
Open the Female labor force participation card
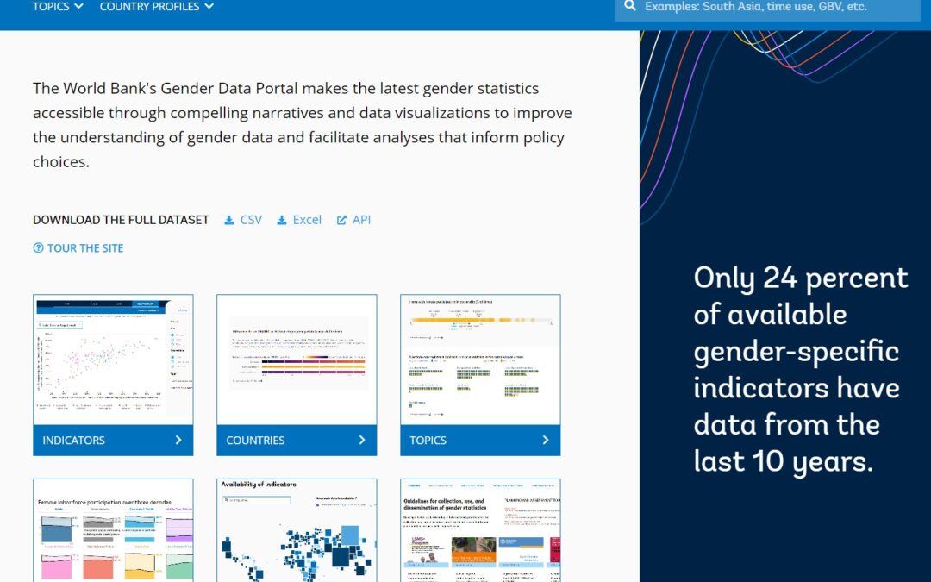(x=113, y=530)
